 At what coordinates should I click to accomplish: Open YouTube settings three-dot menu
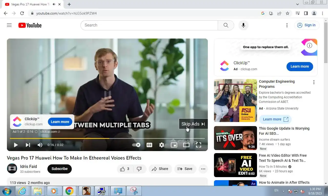(287, 25)
